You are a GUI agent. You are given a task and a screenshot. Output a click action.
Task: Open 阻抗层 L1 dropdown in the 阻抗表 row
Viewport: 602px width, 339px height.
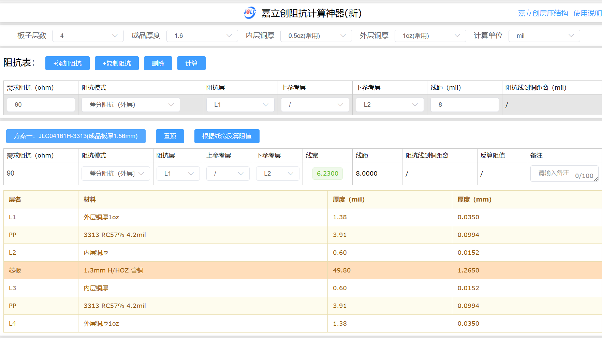pos(240,105)
